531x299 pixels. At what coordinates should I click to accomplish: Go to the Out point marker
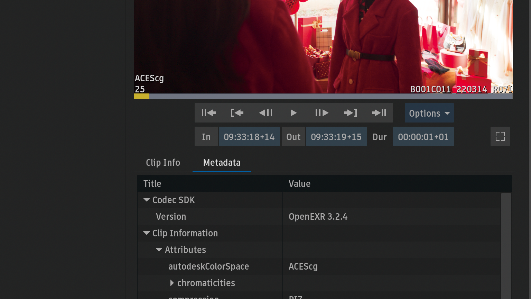(x=351, y=113)
